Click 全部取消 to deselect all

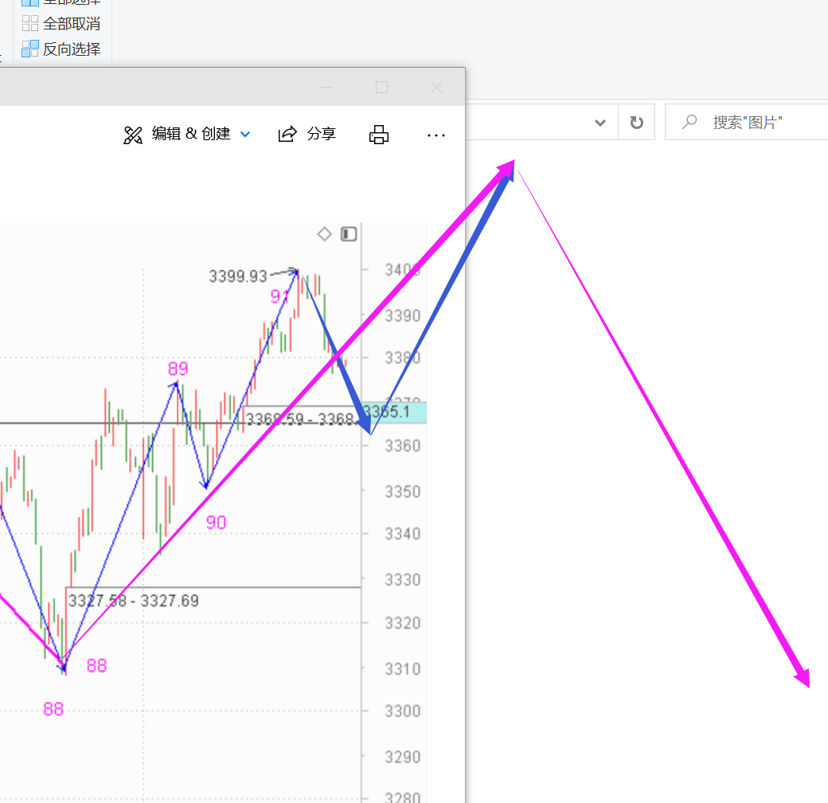(x=62, y=23)
